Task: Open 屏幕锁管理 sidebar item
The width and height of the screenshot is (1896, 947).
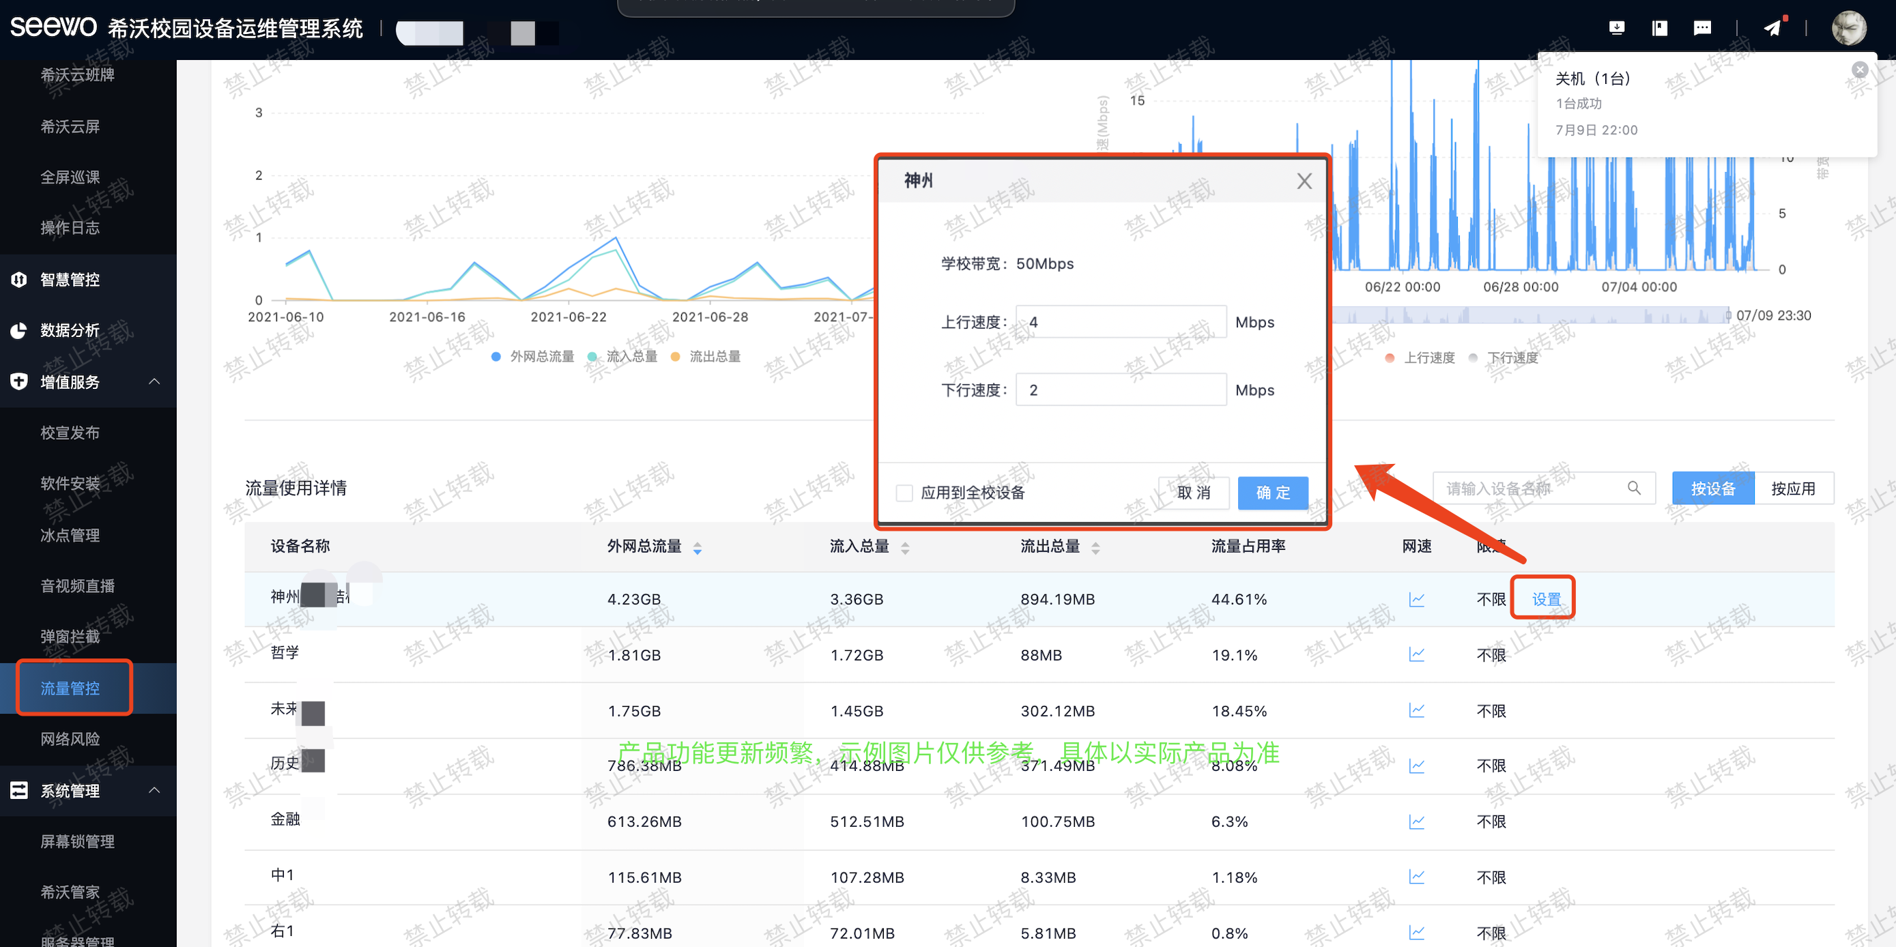Action: click(77, 841)
